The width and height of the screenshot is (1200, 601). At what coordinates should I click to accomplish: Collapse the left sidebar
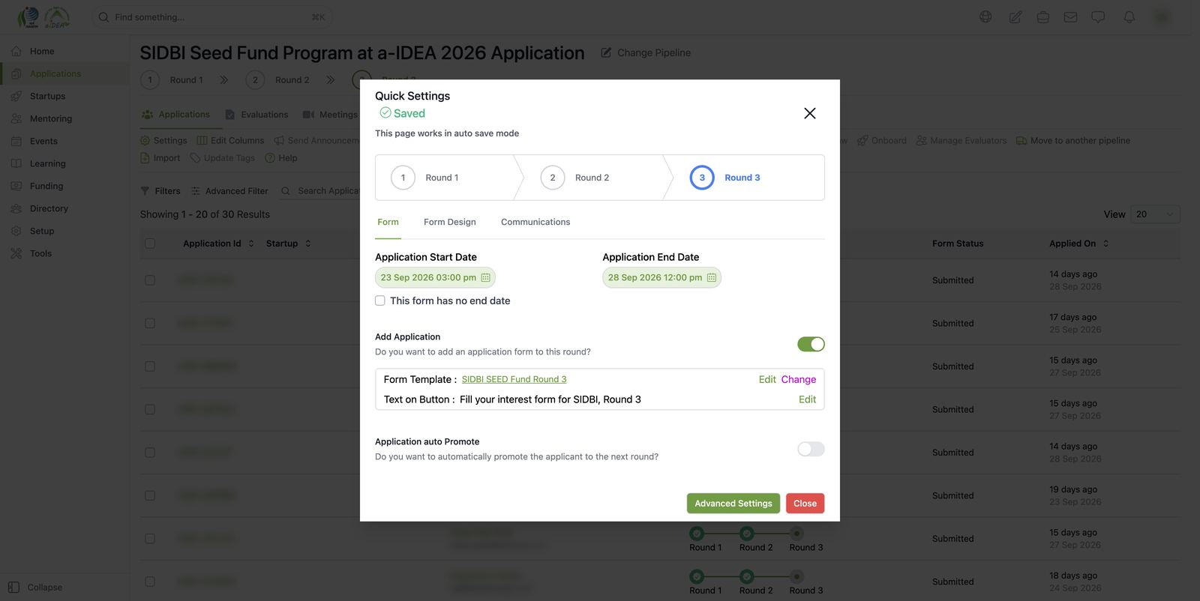(x=35, y=588)
